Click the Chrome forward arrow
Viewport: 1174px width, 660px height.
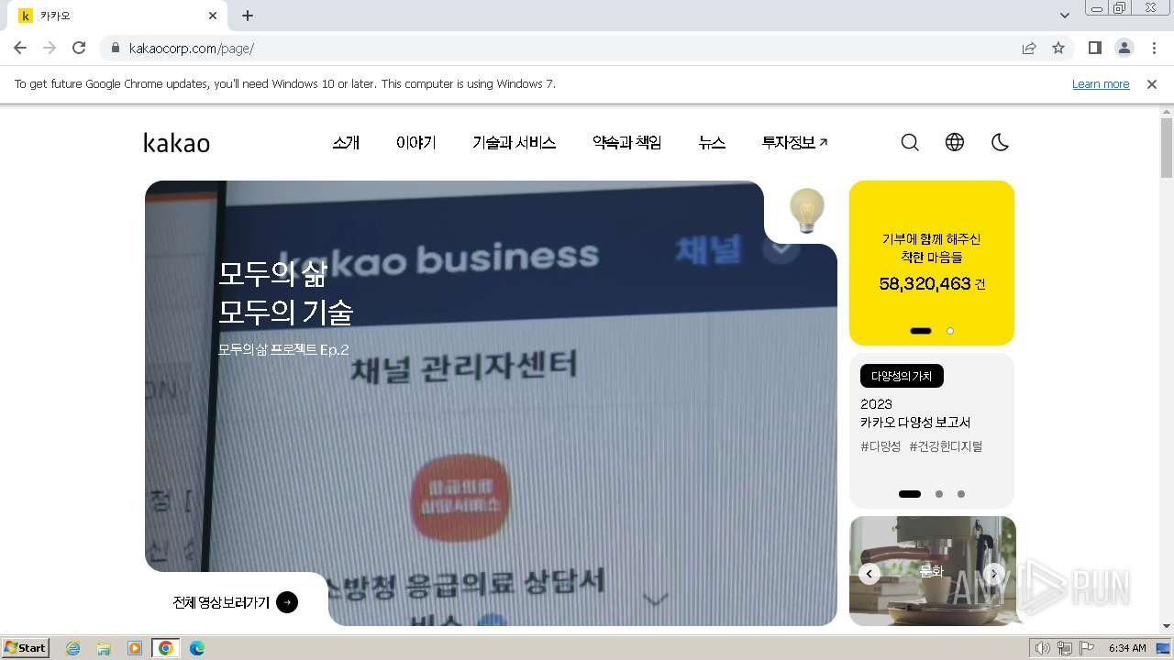[50, 48]
